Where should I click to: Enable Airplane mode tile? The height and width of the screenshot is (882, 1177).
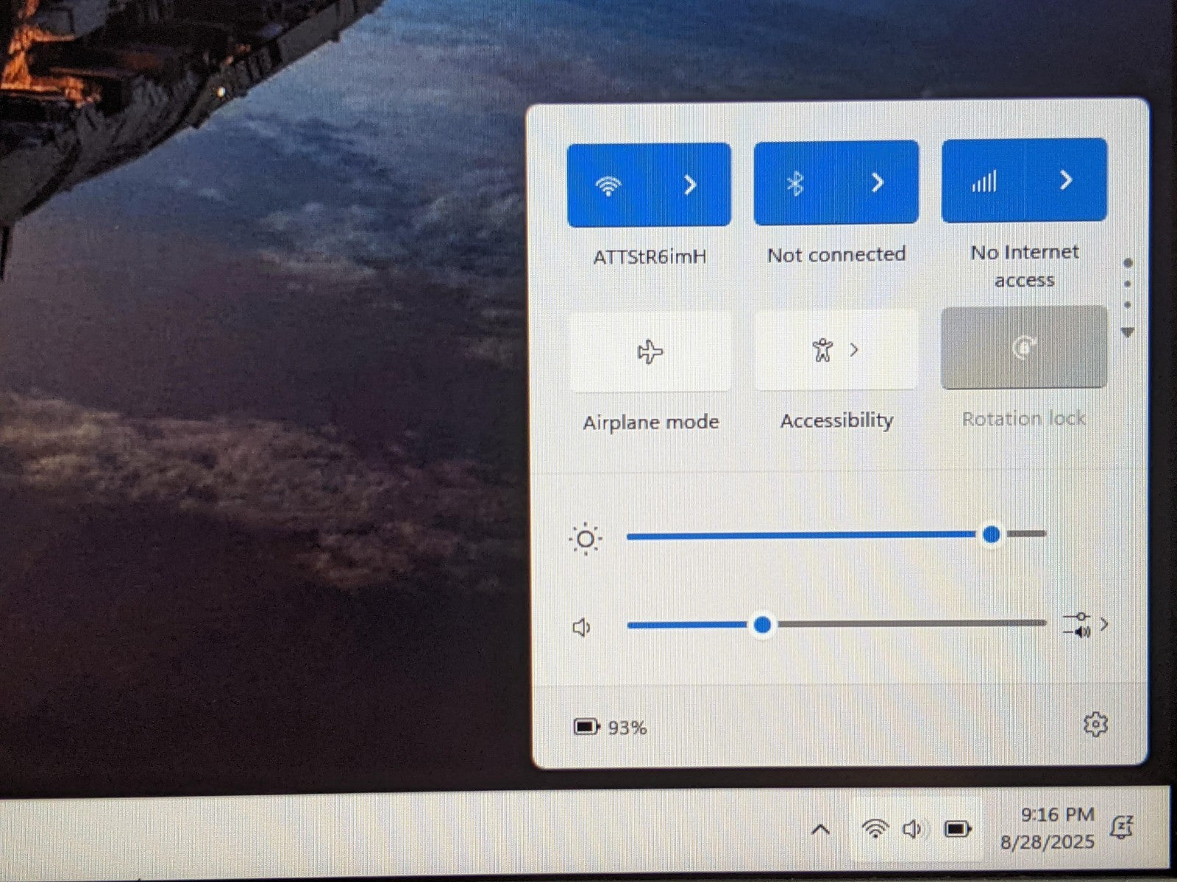click(650, 351)
